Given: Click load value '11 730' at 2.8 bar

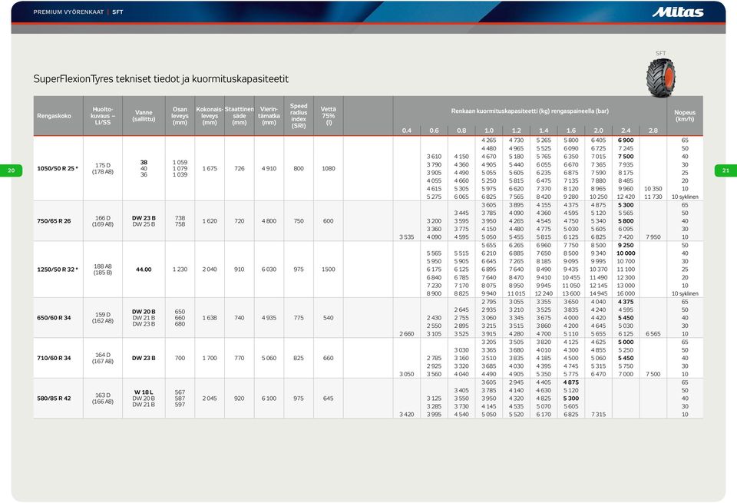Looking at the screenshot, I should pyautogui.click(x=653, y=197).
